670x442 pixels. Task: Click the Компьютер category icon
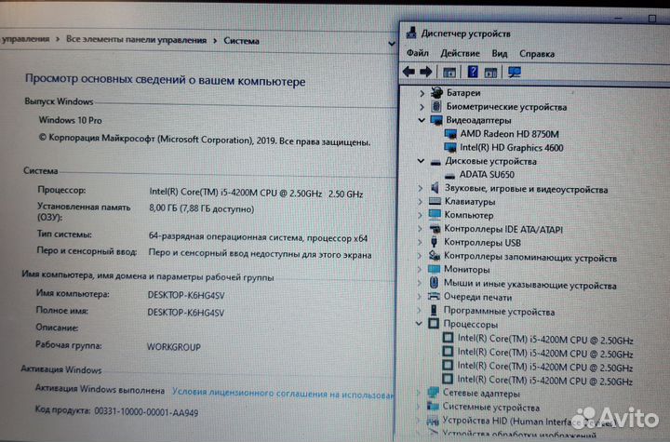click(435, 214)
